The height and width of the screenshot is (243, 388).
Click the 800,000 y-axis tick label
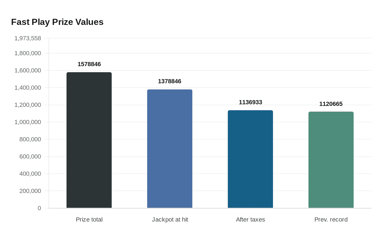30,139
